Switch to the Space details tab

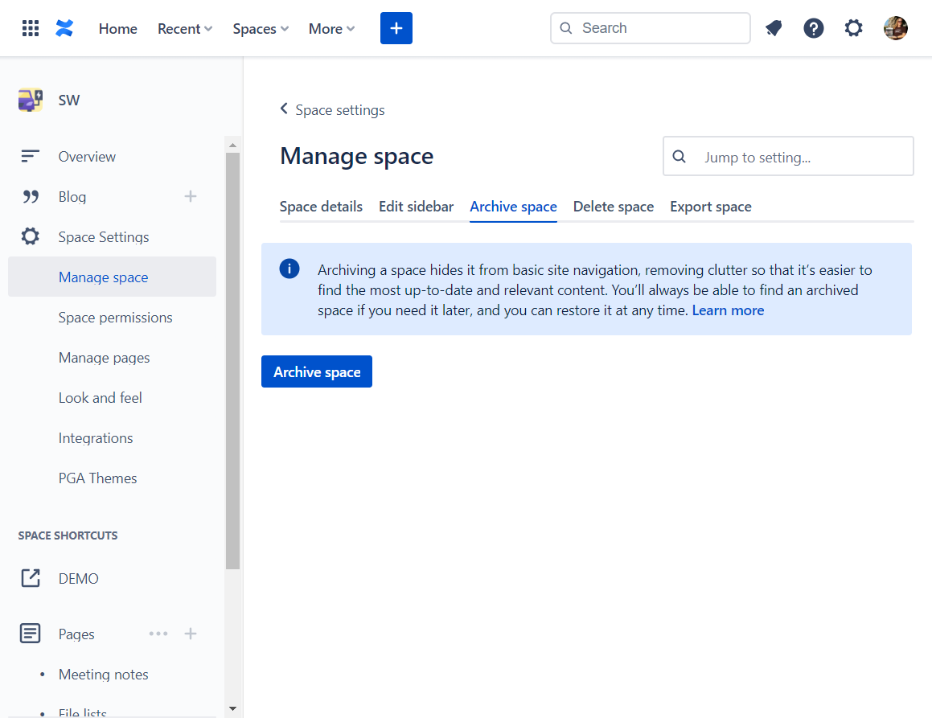pos(320,207)
